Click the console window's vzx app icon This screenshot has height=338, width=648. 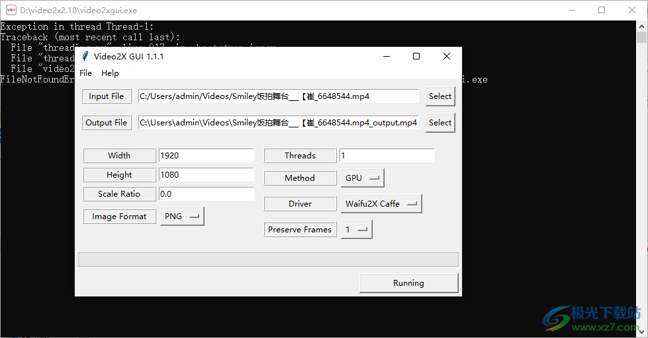pos(11,10)
